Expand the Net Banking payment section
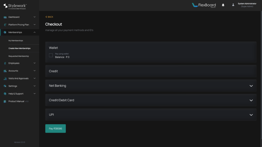 click(x=251, y=86)
